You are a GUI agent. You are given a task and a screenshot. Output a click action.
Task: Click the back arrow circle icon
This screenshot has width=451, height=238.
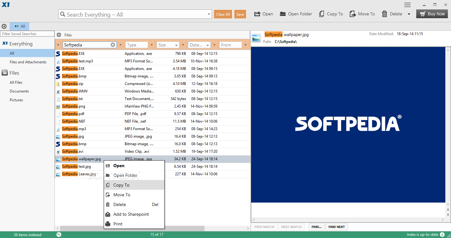tap(4, 26)
